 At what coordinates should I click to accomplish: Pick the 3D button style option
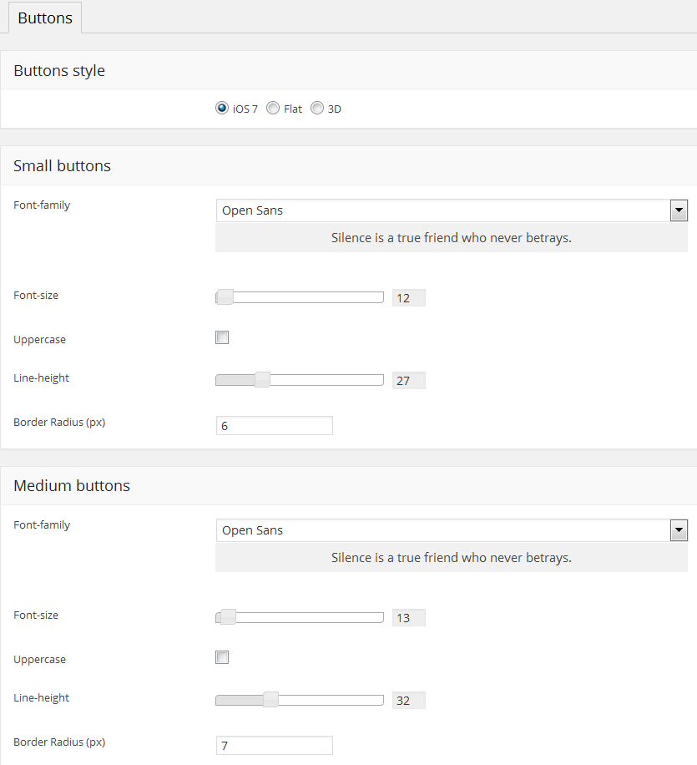317,109
